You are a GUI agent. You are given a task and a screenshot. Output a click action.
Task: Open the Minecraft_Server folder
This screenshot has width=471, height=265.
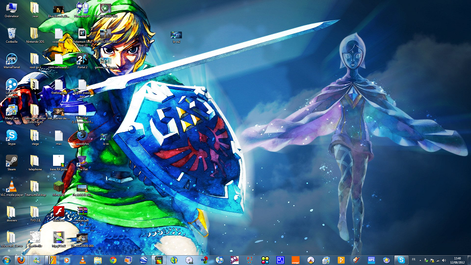tap(11, 239)
